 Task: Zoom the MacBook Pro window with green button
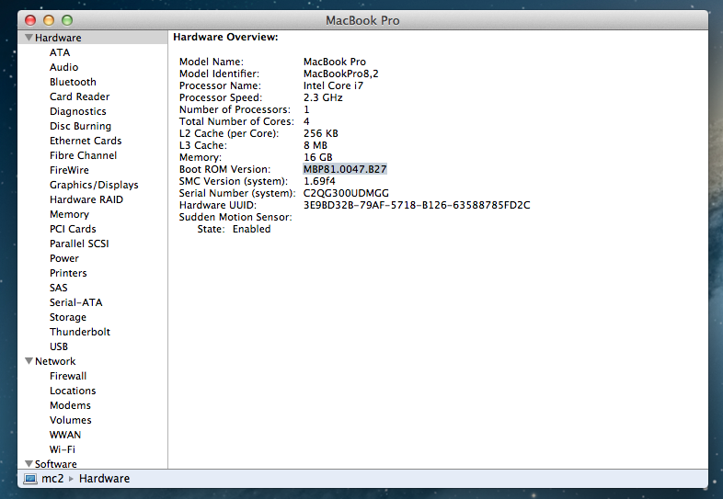click(x=67, y=20)
